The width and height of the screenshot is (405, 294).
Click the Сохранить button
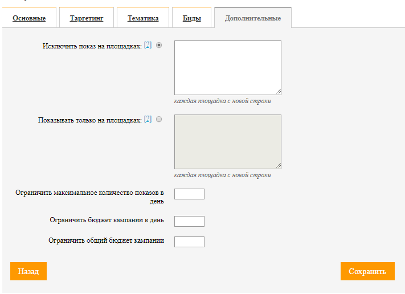367,271
